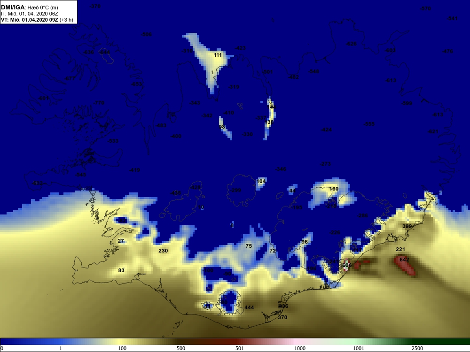
Task: Click the '83' value on the map
Action: [x=121, y=270]
